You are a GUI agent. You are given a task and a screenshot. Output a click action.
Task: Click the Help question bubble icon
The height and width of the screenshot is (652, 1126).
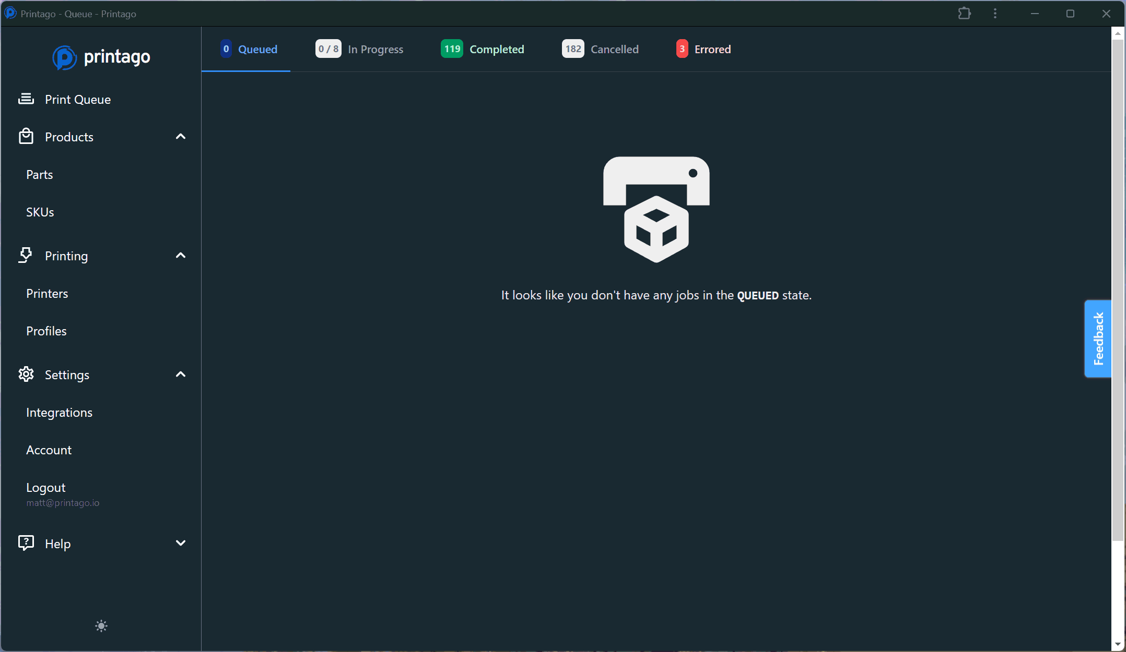(26, 543)
